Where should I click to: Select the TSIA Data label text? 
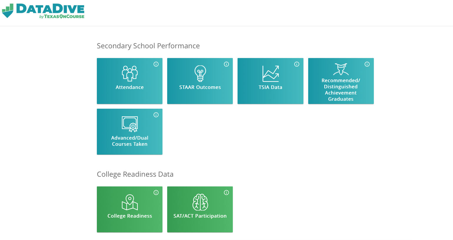[271, 87]
